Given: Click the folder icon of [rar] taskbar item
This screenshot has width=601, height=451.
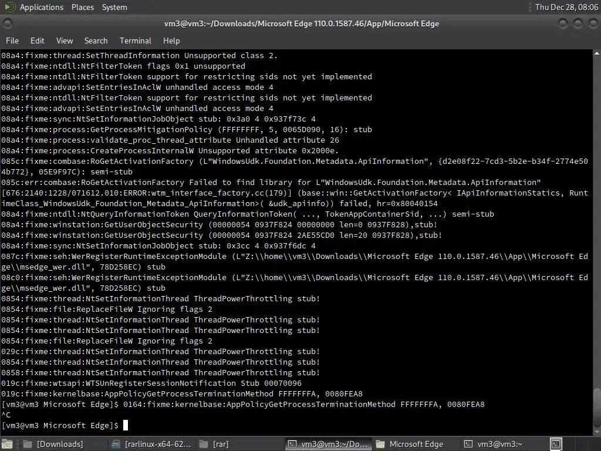Looking at the screenshot, I should (x=204, y=444).
